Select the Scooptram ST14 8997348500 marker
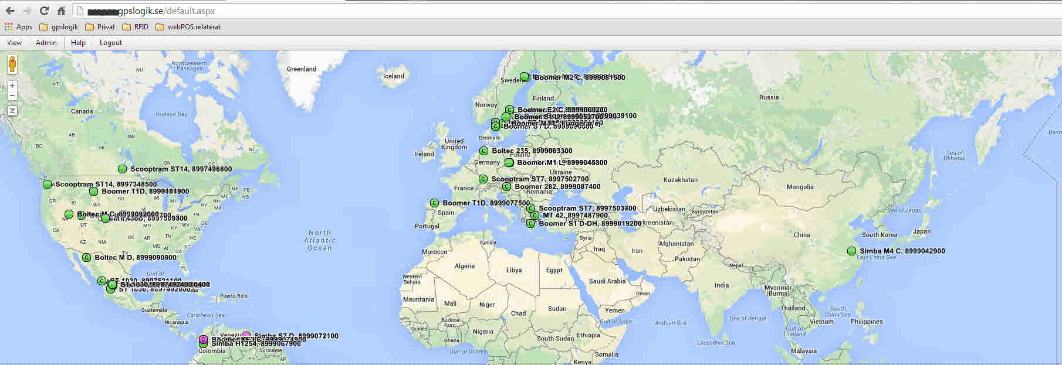The height and width of the screenshot is (365, 1062). (47, 184)
